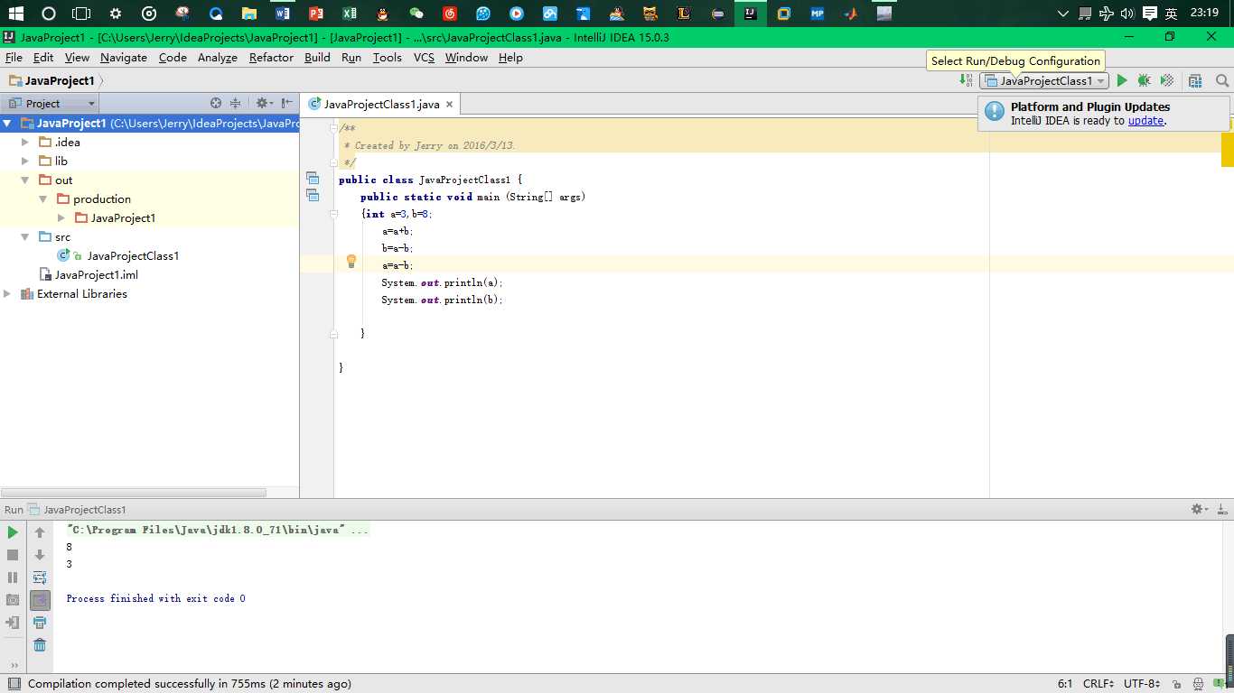Collapse the production folder
Screen dimensions: 1234x693
43,199
